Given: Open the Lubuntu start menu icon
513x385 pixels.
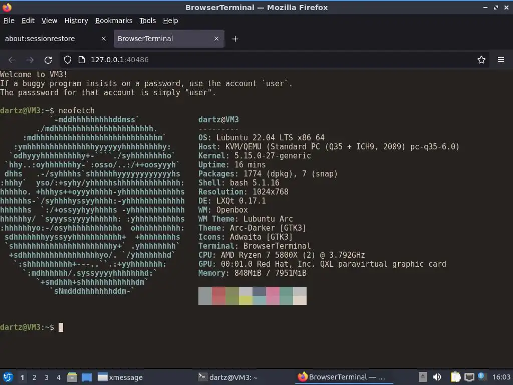Looking at the screenshot, I should (x=8, y=377).
